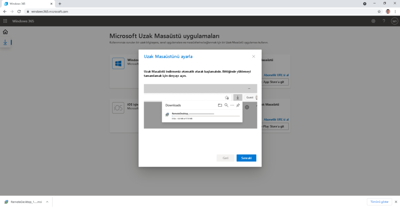This screenshot has width=400, height=208.
Task: View site lock icon info
Action: pyautogui.click(x=28, y=11)
